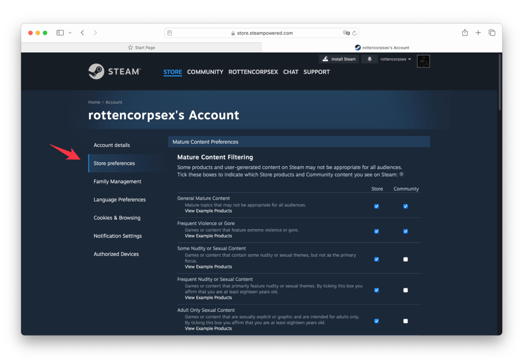Enable the Some Nudity Community checkbox
This screenshot has height=363, width=522.
(406, 259)
